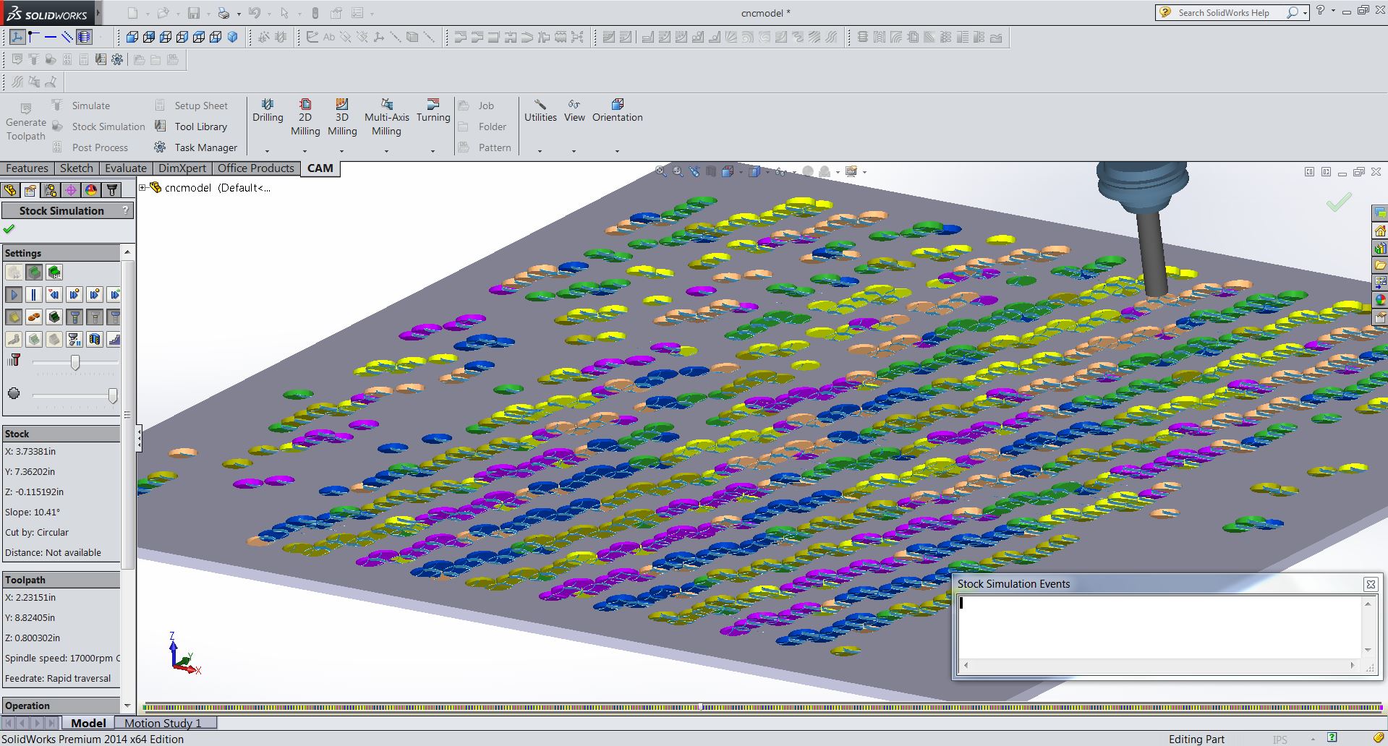1388x746 pixels.
Task: Click the Orientation icon in CAM ribbon
Action: (x=617, y=112)
